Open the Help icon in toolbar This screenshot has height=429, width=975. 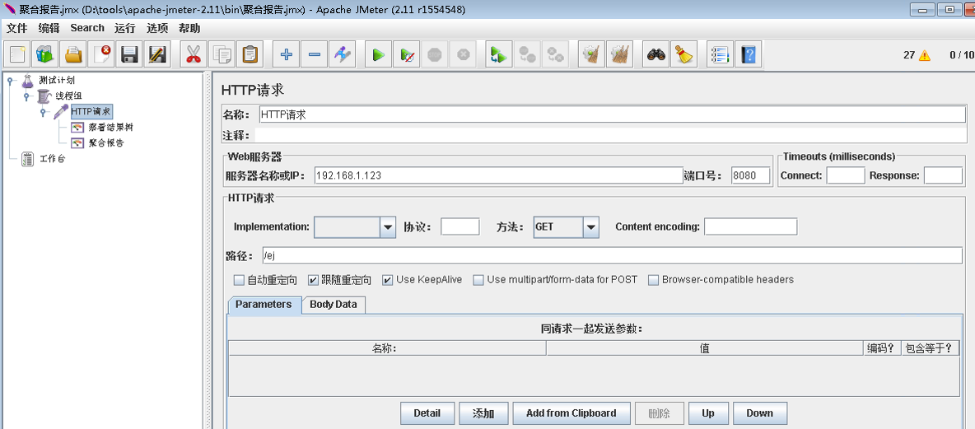click(x=748, y=54)
